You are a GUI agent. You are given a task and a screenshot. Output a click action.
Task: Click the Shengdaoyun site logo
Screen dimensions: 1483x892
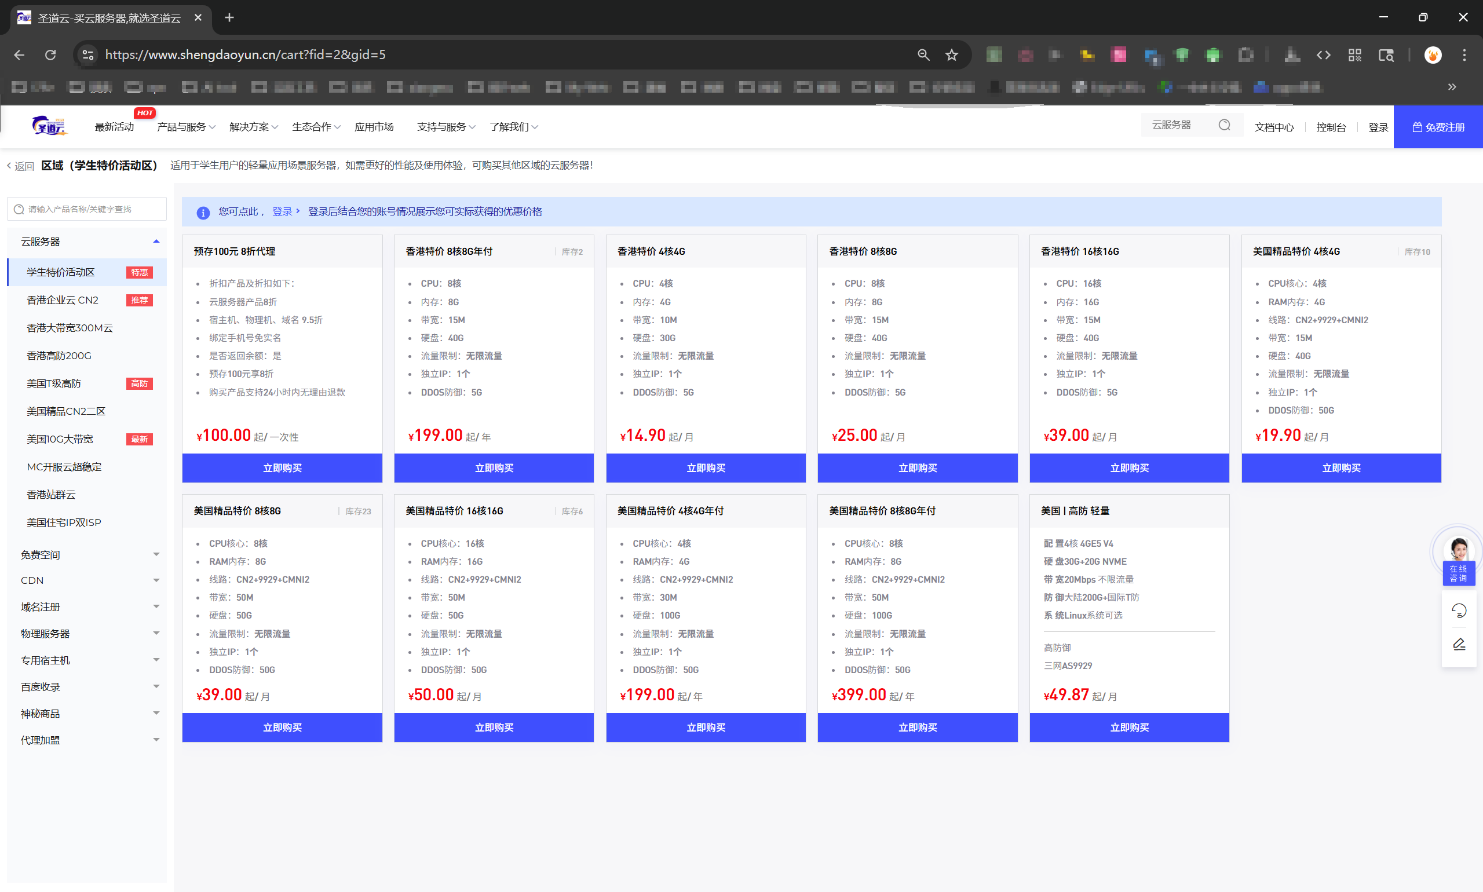[x=50, y=126]
